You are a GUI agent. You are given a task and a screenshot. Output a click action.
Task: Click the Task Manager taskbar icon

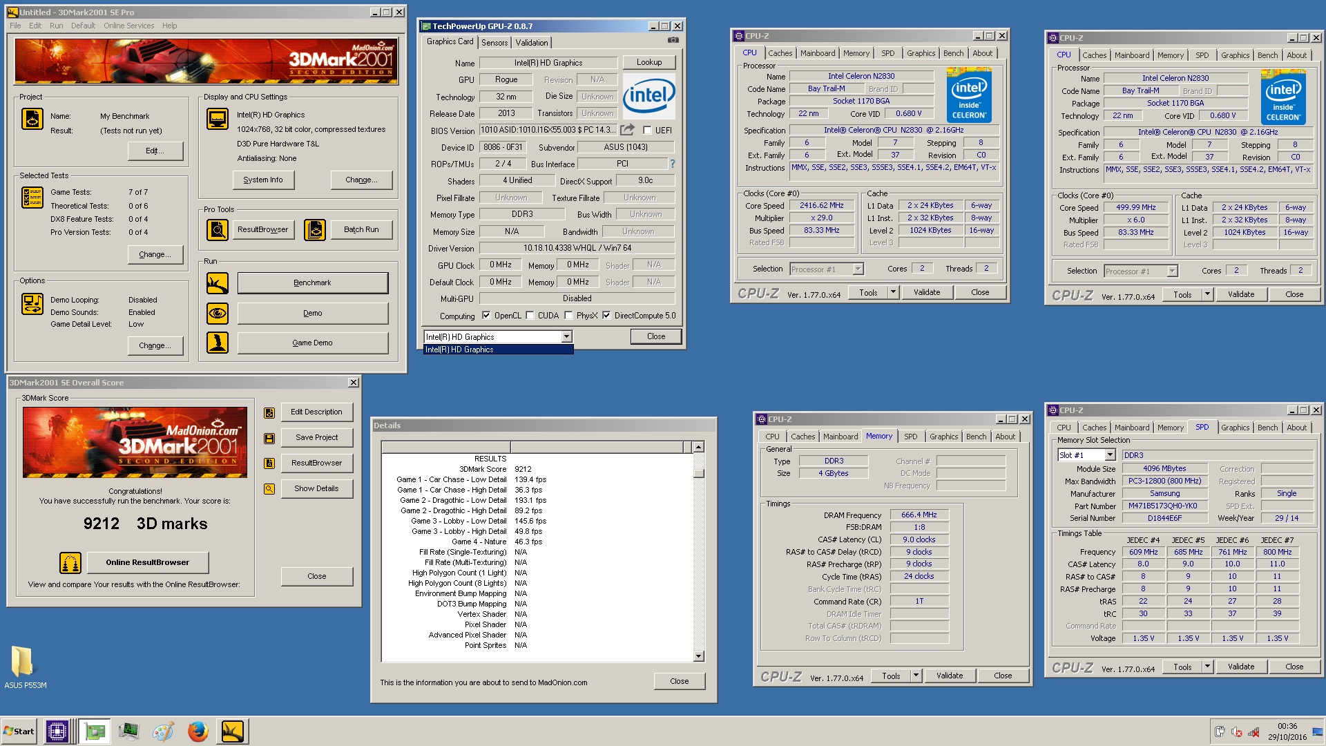[x=128, y=731]
